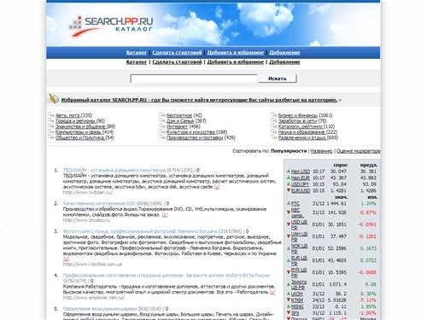Click the [x] link after DVD listing description
The image size is (427, 320).
pyautogui.click(x=165, y=215)
